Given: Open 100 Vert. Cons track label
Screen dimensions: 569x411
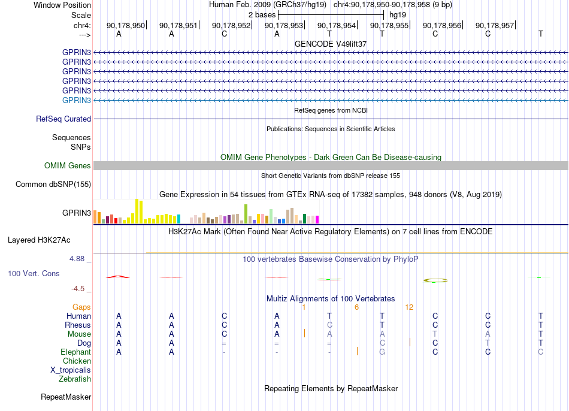Looking at the screenshot, I should (x=34, y=273).
